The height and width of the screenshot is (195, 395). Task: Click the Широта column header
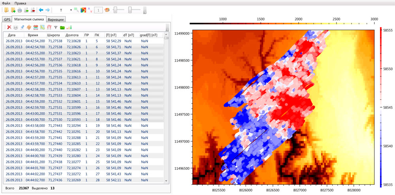click(53, 35)
